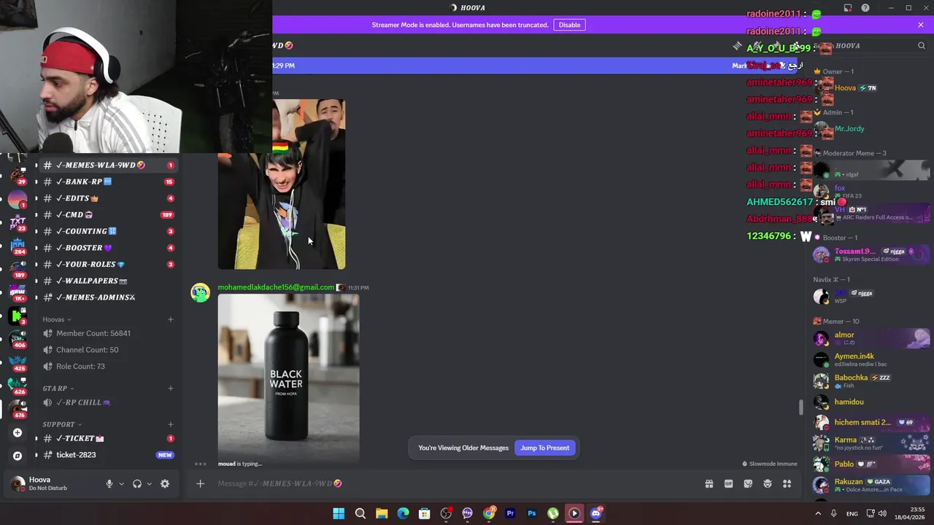Open the sticker picker
934x525 pixels.
click(748, 483)
